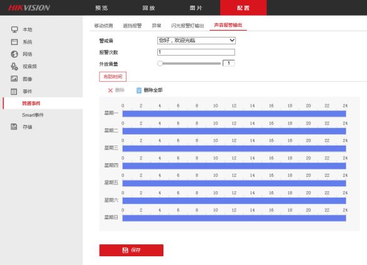Switch to the 异常 tab
Viewport: 367px width, 265px height.
157,26
